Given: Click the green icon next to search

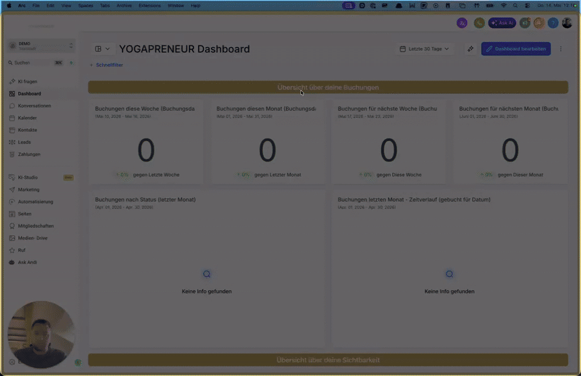Looking at the screenshot, I should [71, 62].
